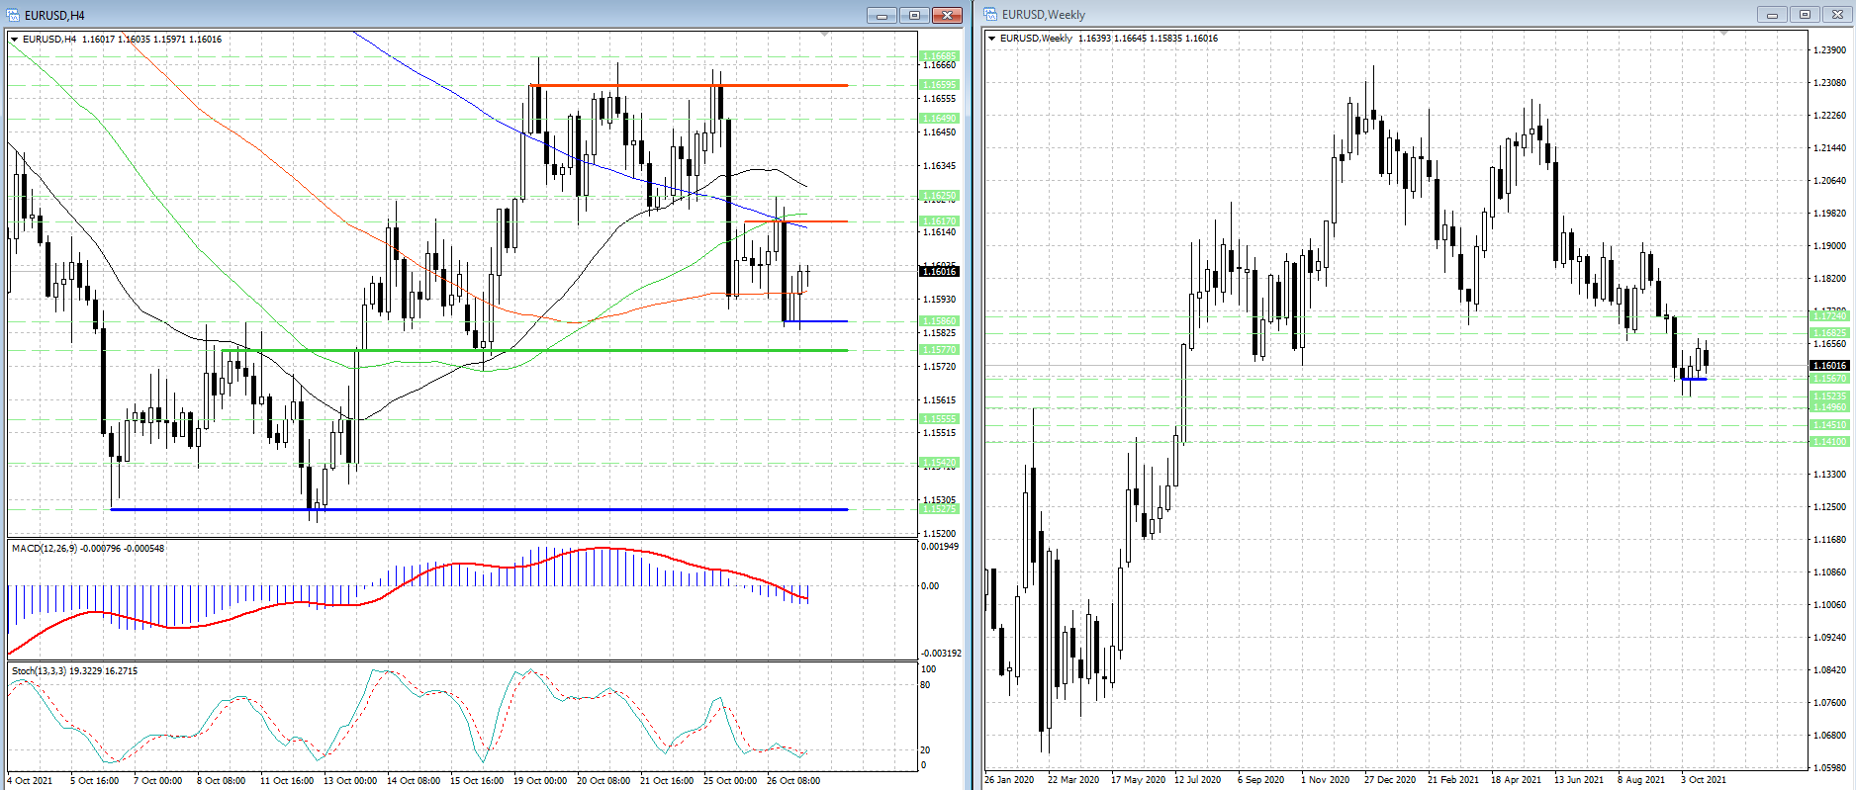Click the Weekly chart's black current price label 1.16016
This screenshot has width=1856, height=790.
[1829, 366]
